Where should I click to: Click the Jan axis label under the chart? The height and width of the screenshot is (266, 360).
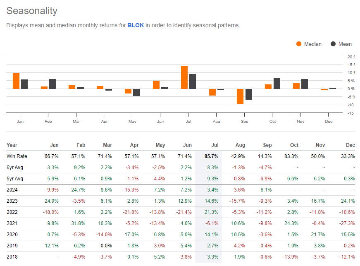(x=20, y=121)
